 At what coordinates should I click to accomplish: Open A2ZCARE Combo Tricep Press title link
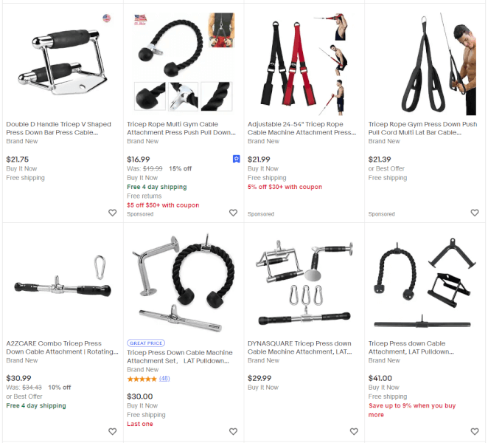tap(62, 347)
